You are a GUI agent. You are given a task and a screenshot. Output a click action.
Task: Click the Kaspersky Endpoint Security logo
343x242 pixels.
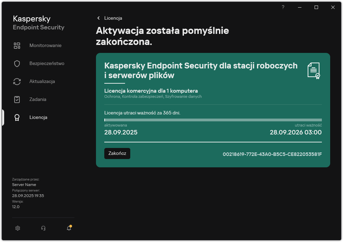click(38, 22)
